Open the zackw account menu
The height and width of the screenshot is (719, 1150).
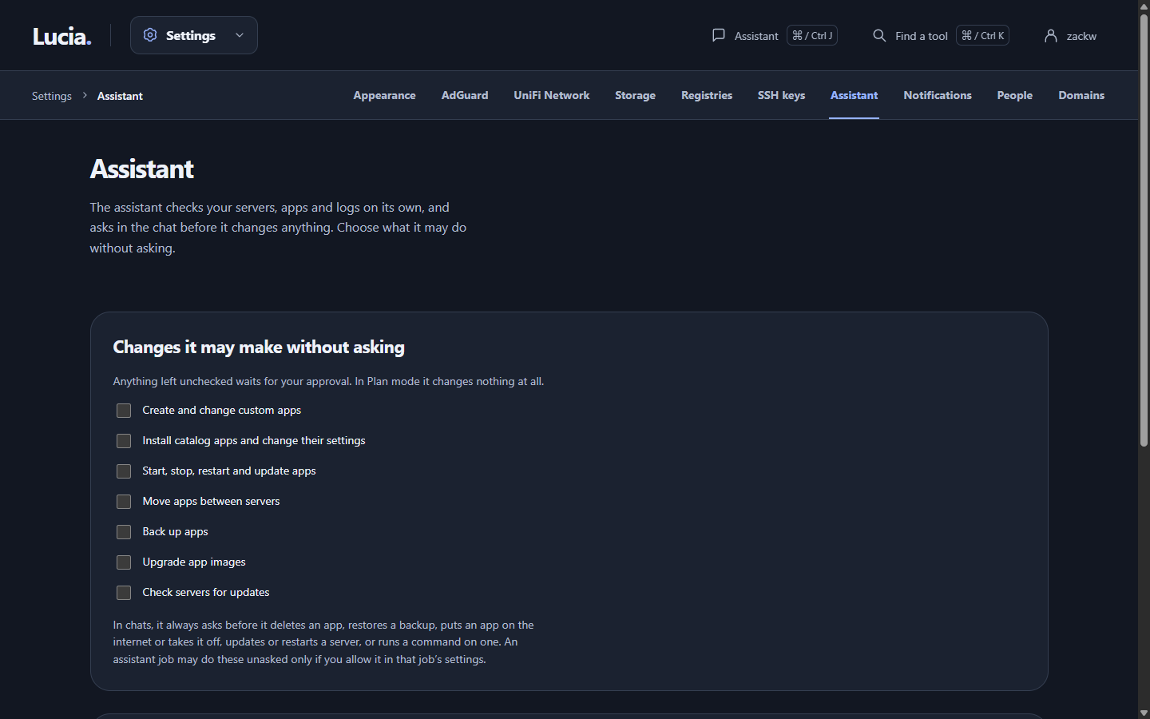1070,35
